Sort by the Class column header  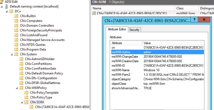(187, 8)
